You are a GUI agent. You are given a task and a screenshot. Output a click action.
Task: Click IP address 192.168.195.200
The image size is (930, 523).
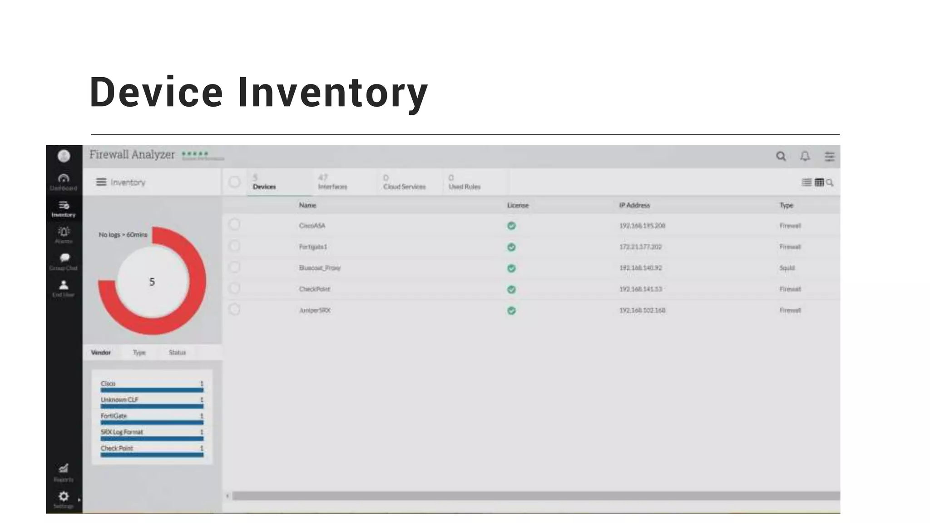(642, 226)
